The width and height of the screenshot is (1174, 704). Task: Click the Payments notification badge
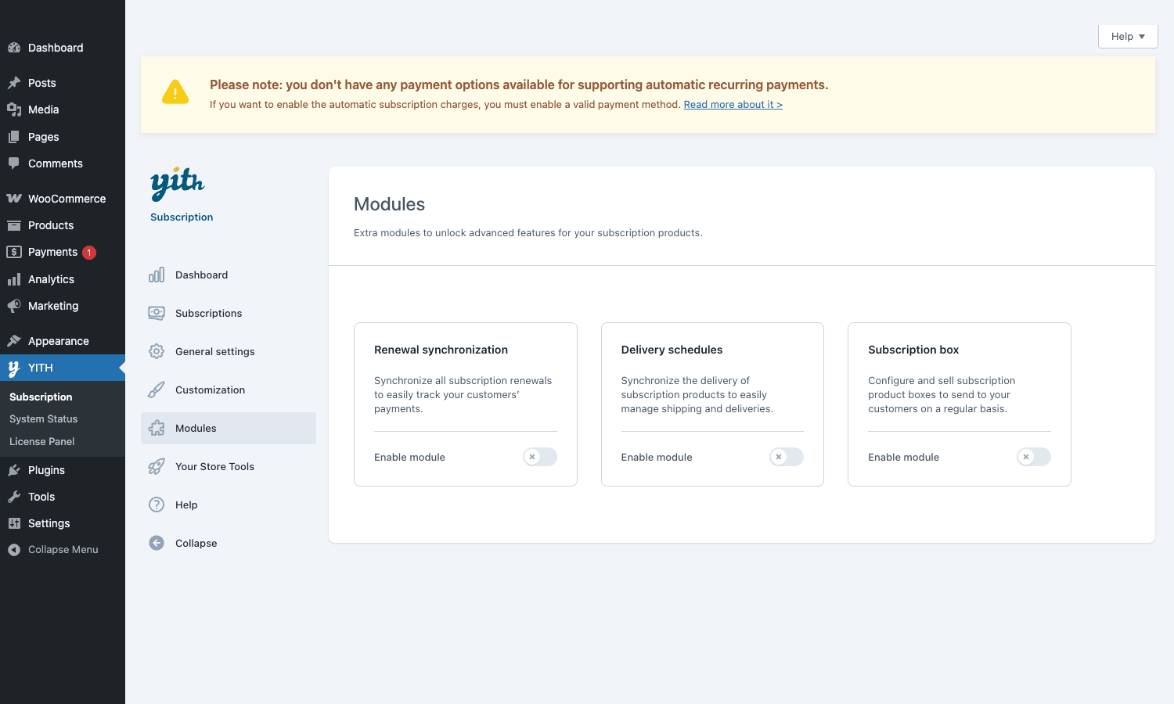[89, 252]
